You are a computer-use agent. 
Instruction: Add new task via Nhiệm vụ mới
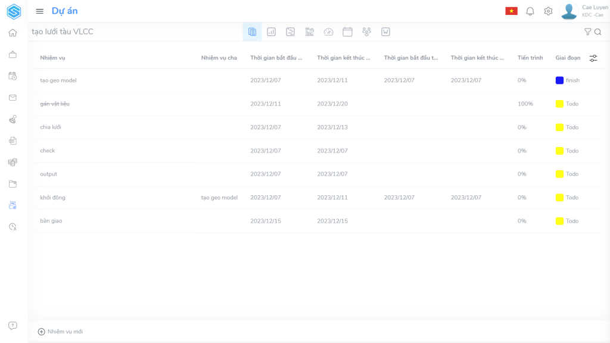60,332
